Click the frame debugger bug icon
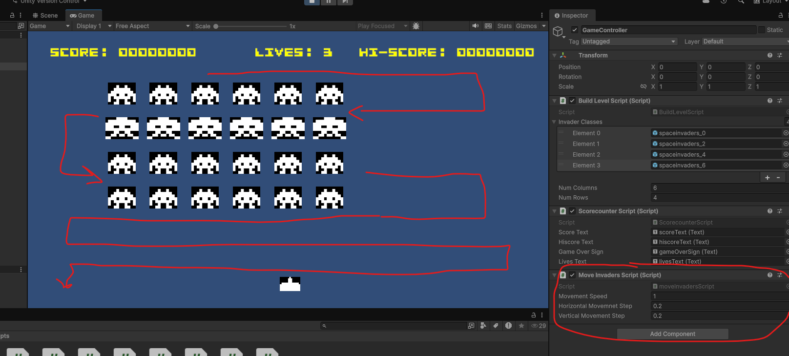Image resolution: width=789 pixels, height=356 pixels. tap(416, 26)
